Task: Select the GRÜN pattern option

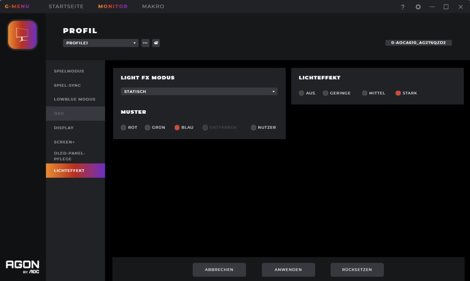Action: (148, 127)
